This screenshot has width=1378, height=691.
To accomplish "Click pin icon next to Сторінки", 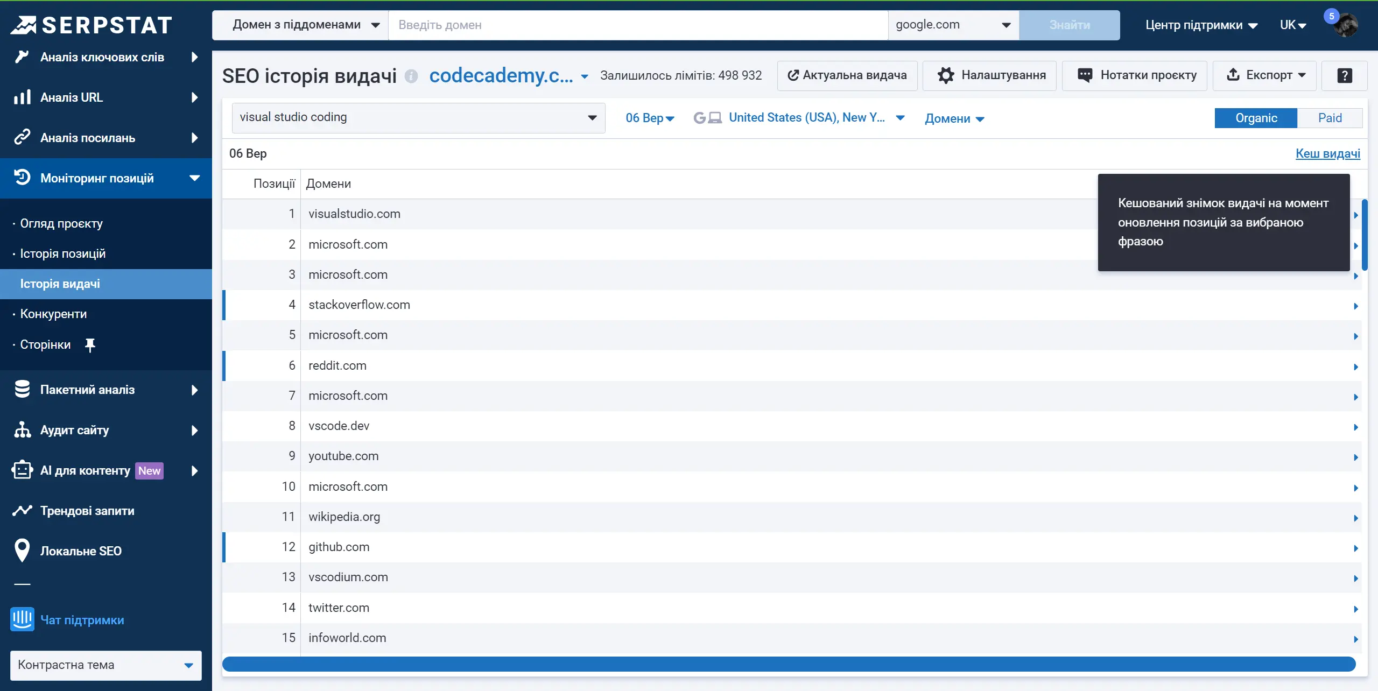I will point(90,345).
